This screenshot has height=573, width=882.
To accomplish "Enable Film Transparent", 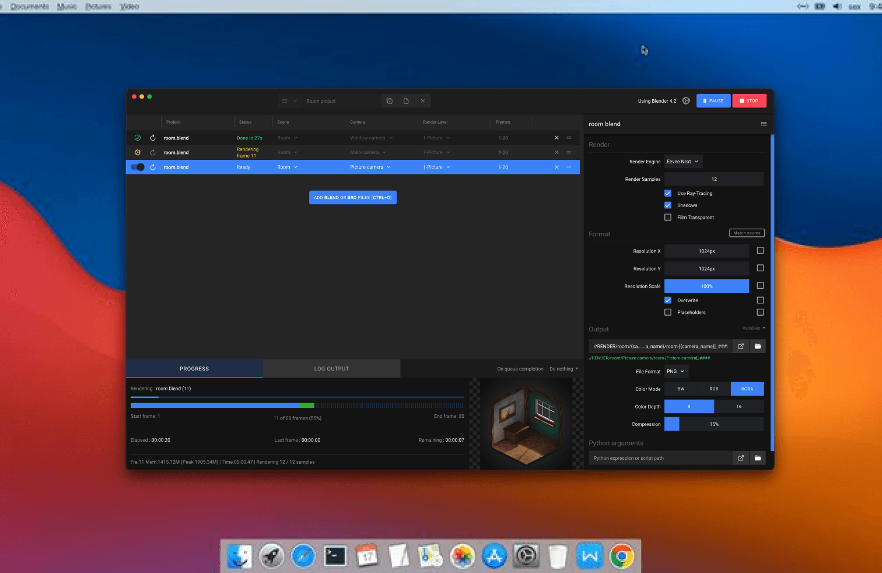I will tap(668, 217).
